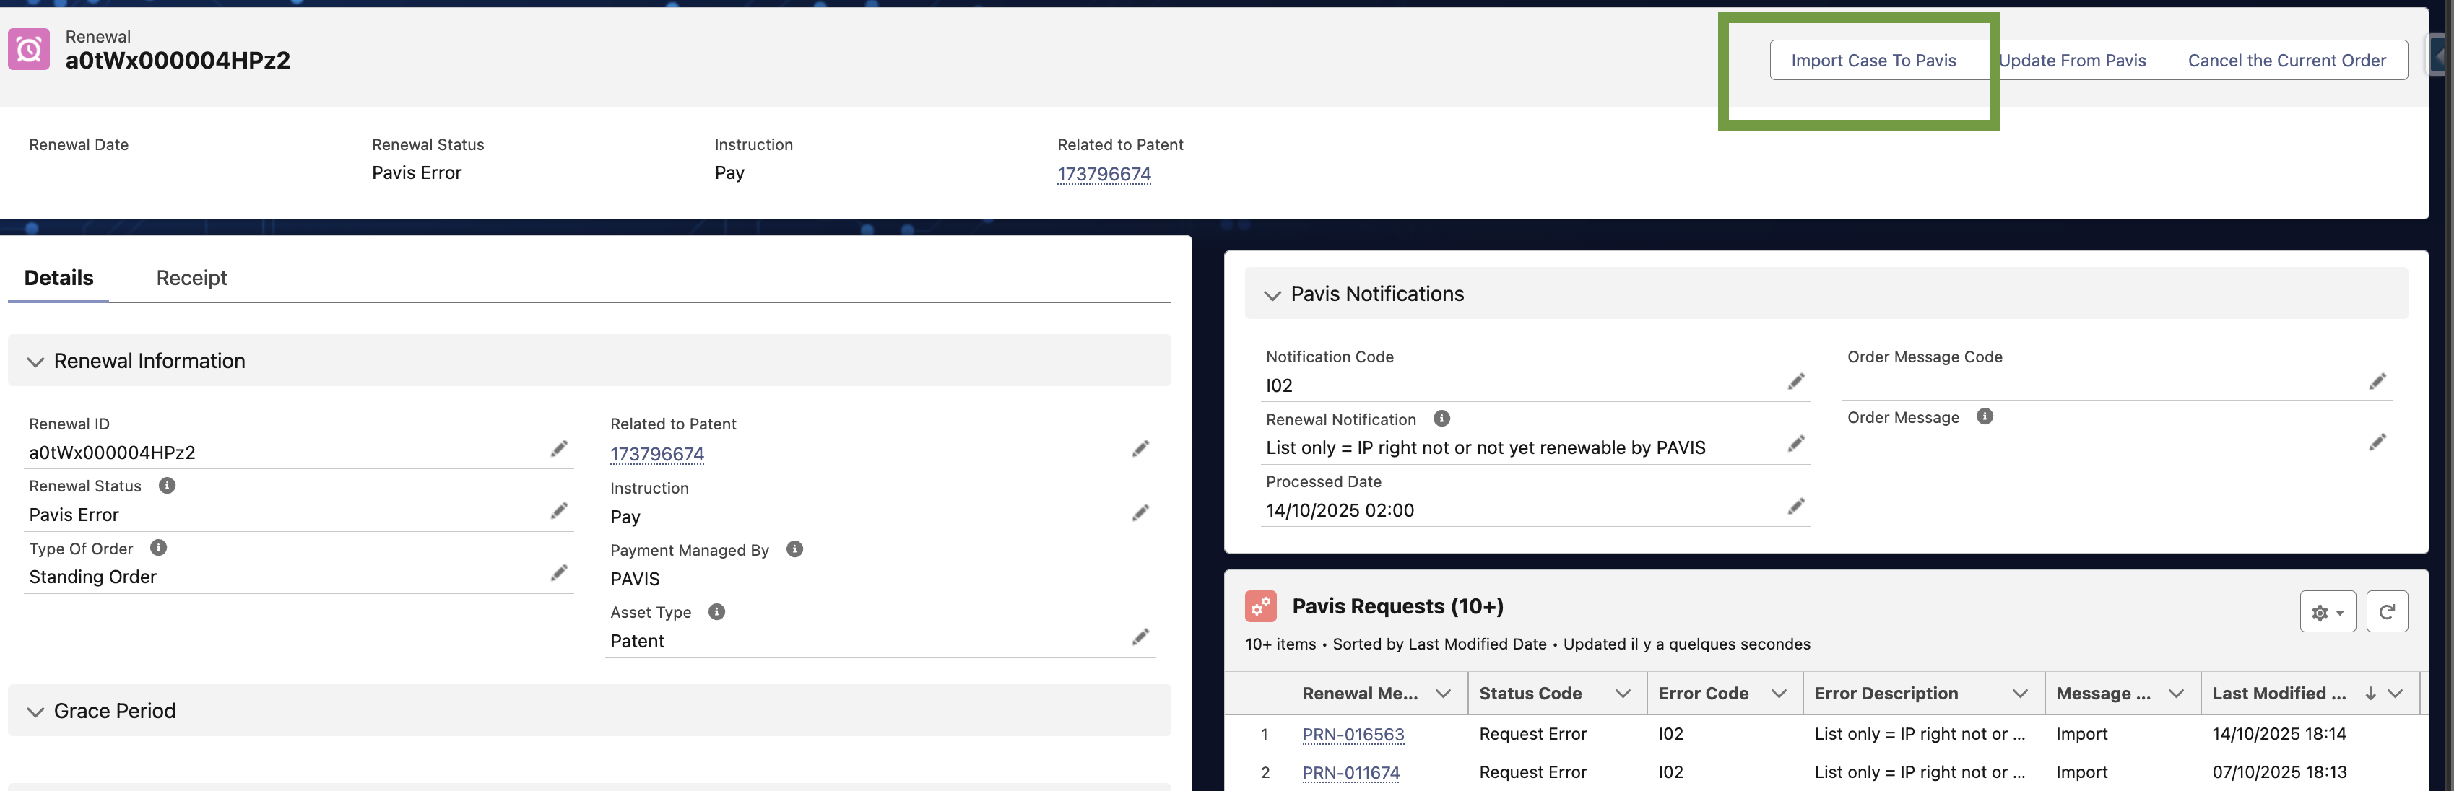Open Error Description column dropdown arrow
Screen dimensions: 2454x791
2019,694
